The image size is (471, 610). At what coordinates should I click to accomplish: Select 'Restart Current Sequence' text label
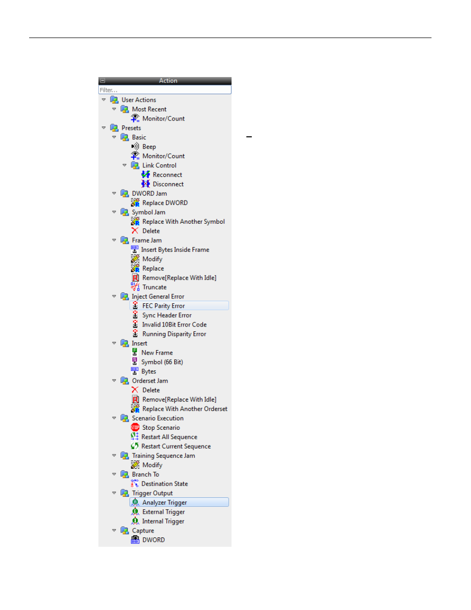click(x=176, y=447)
